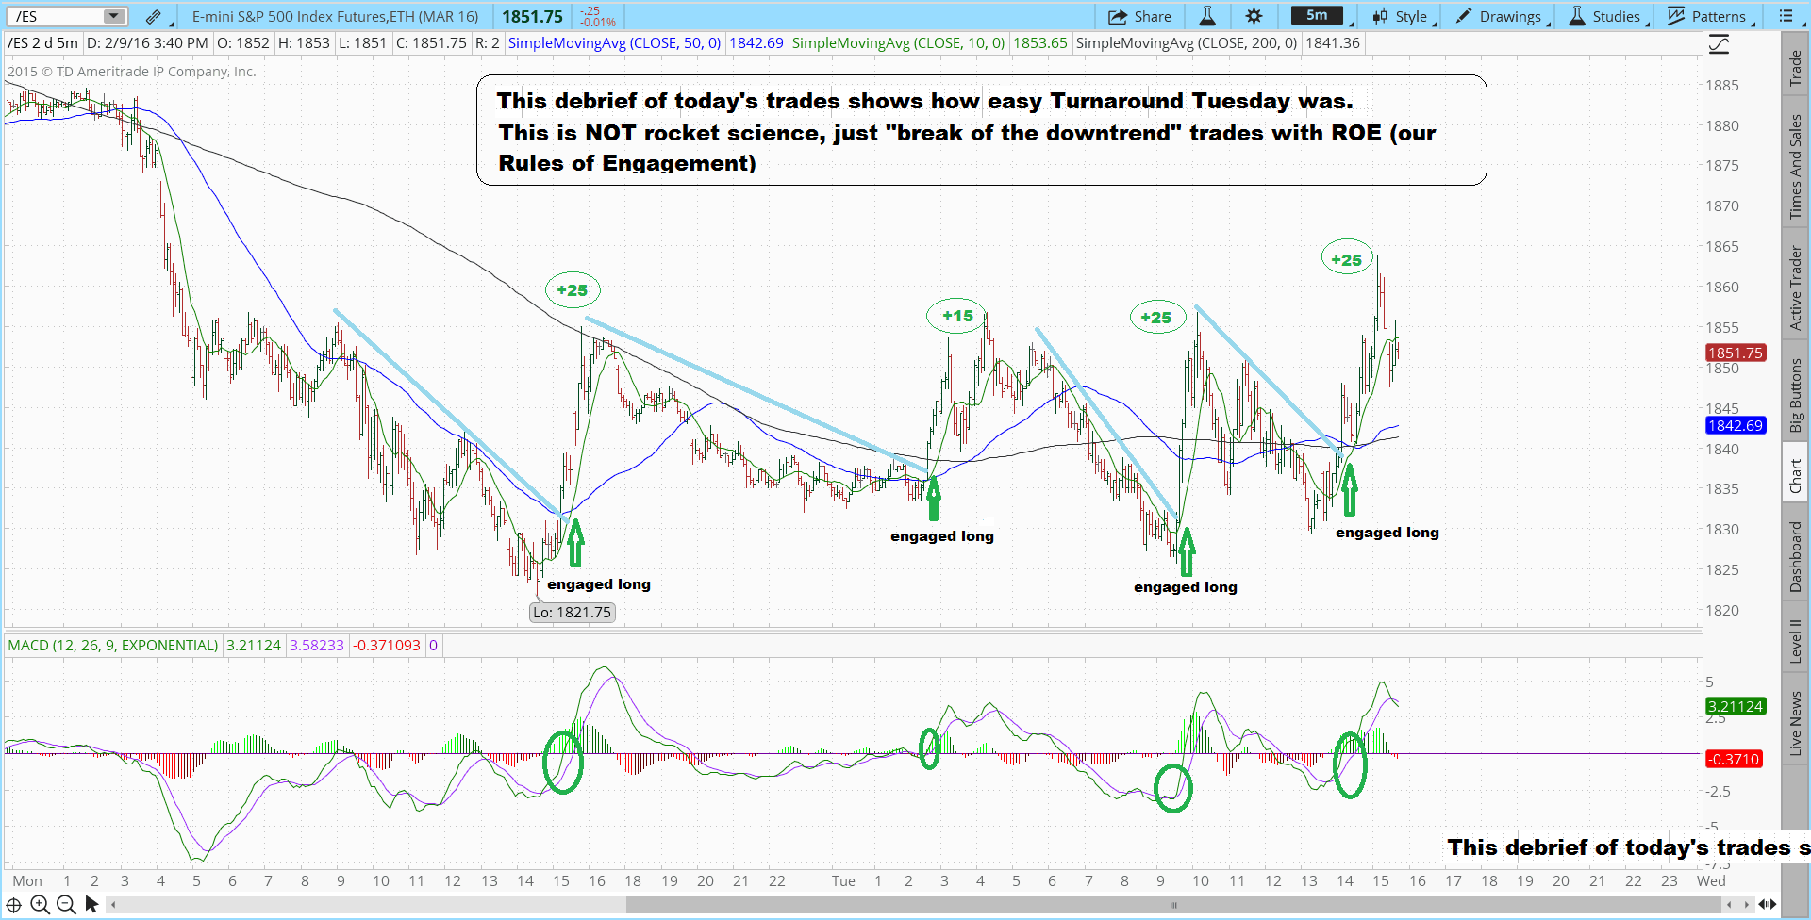1811x920 pixels.
Task: Switch to the Active Trader side tab
Action: pyautogui.click(x=1796, y=287)
